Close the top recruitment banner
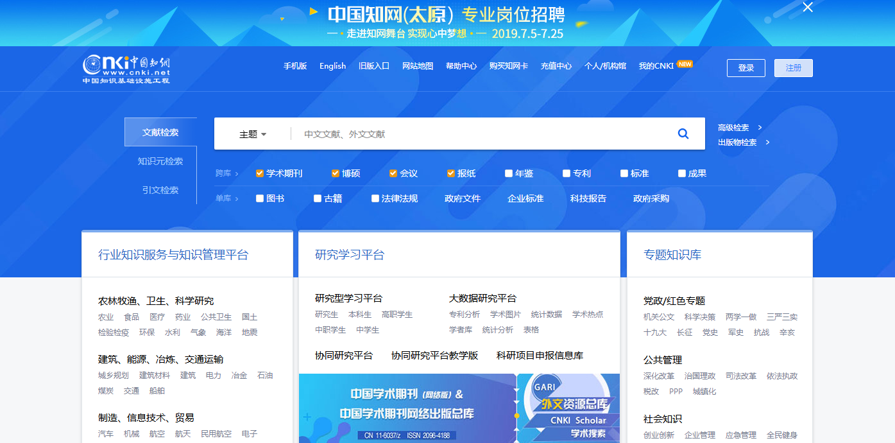Viewport: 895px width, 443px height. (x=808, y=7)
